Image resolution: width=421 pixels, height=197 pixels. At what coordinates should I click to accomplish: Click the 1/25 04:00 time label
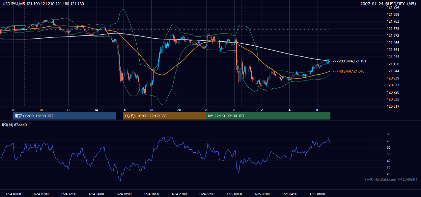[290, 194]
